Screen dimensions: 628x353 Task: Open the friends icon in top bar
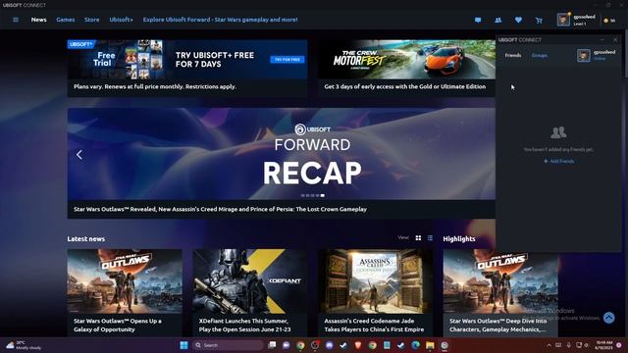tap(497, 20)
